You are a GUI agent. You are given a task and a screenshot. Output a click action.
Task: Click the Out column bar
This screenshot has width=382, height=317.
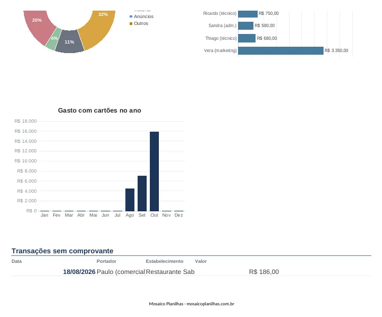click(154, 172)
